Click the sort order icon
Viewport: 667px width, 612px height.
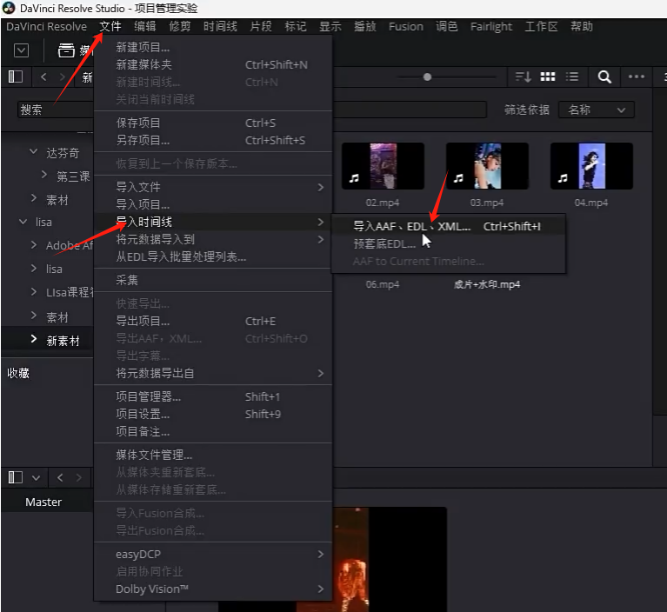(x=523, y=77)
